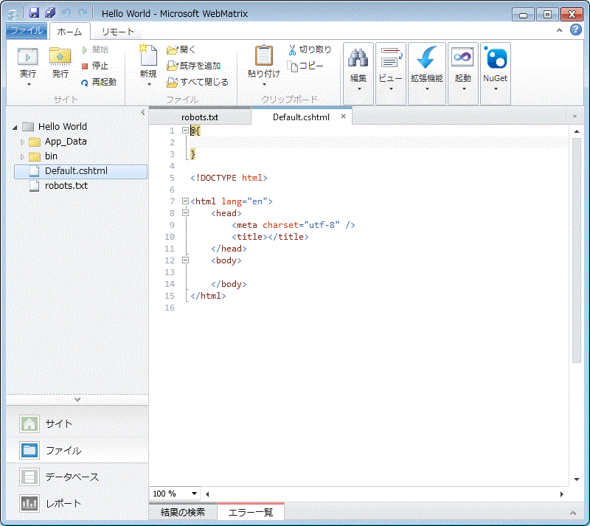Expand the bottom output panel chevron
590x526 pixels.
click(x=573, y=513)
